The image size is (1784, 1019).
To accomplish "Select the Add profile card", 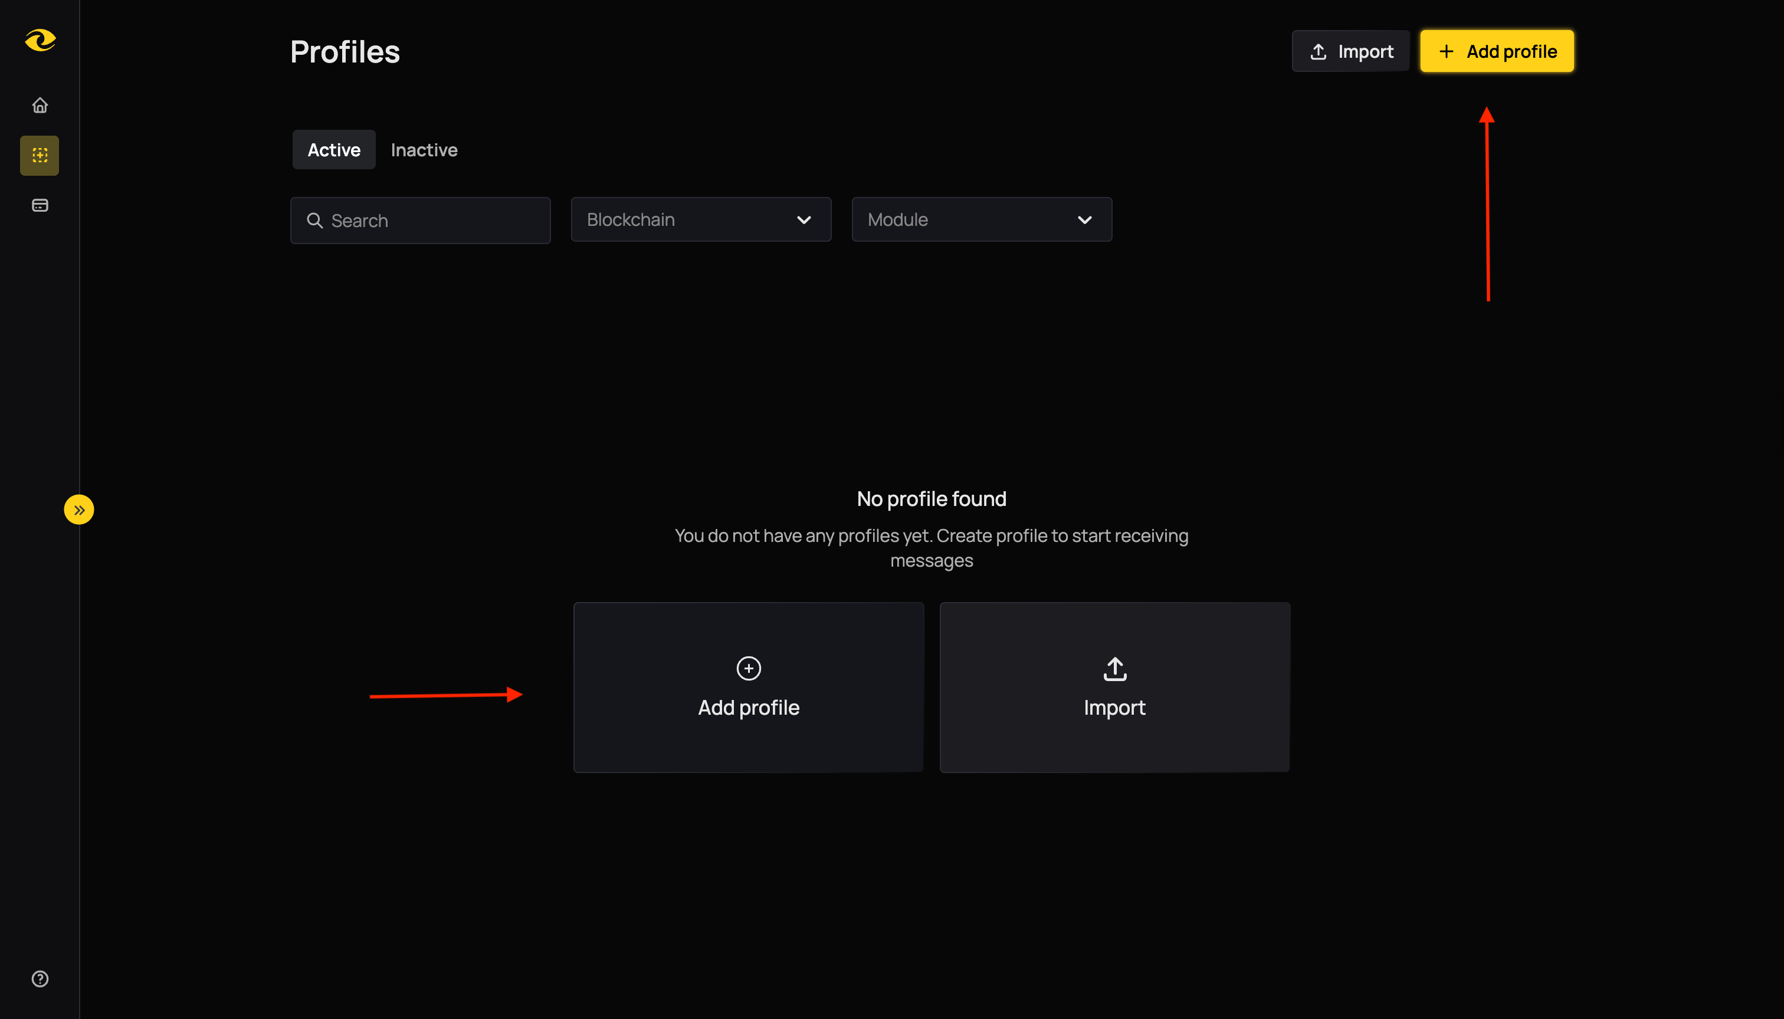I will pyautogui.click(x=748, y=687).
